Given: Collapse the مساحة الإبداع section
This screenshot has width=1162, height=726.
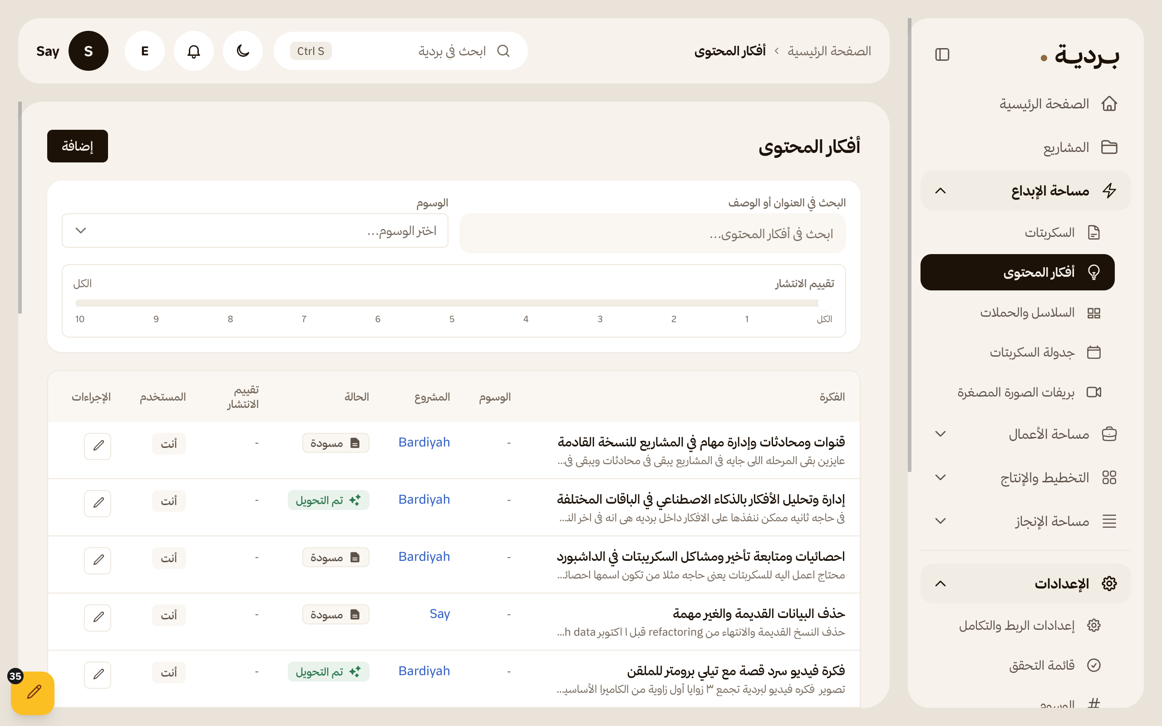Looking at the screenshot, I should (1026, 191).
